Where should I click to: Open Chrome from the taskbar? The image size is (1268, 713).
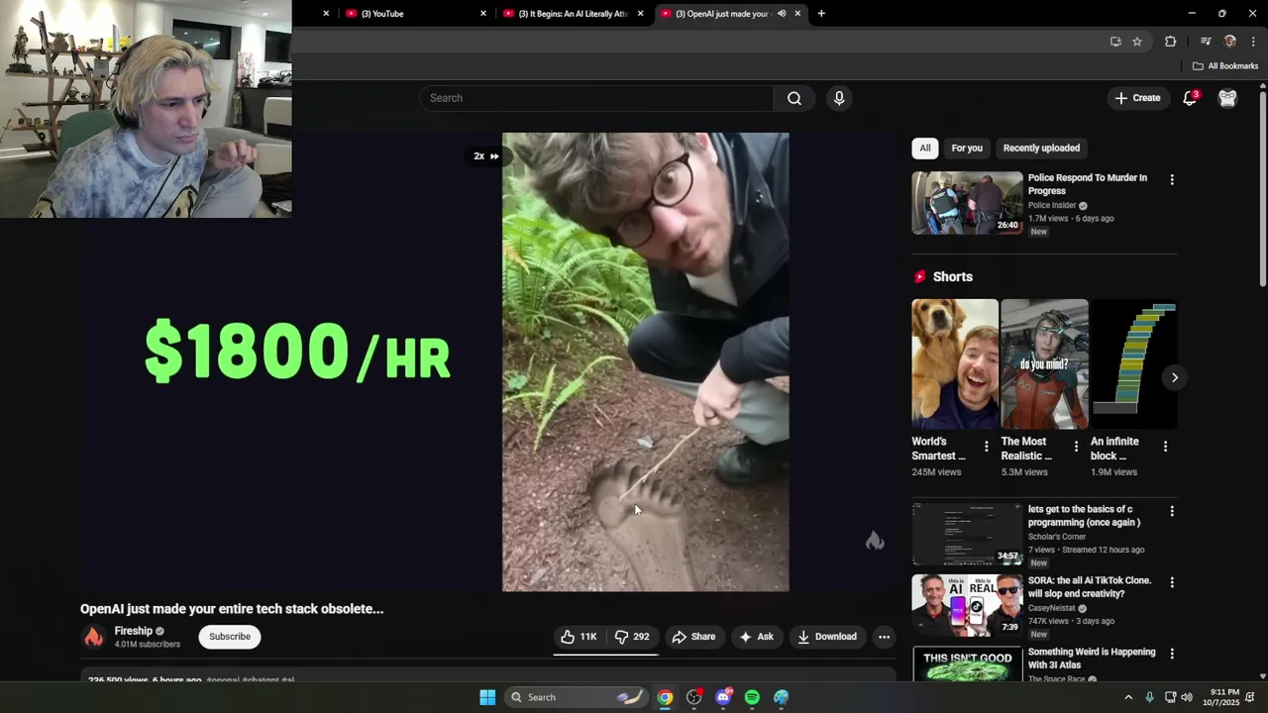click(x=665, y=697)
